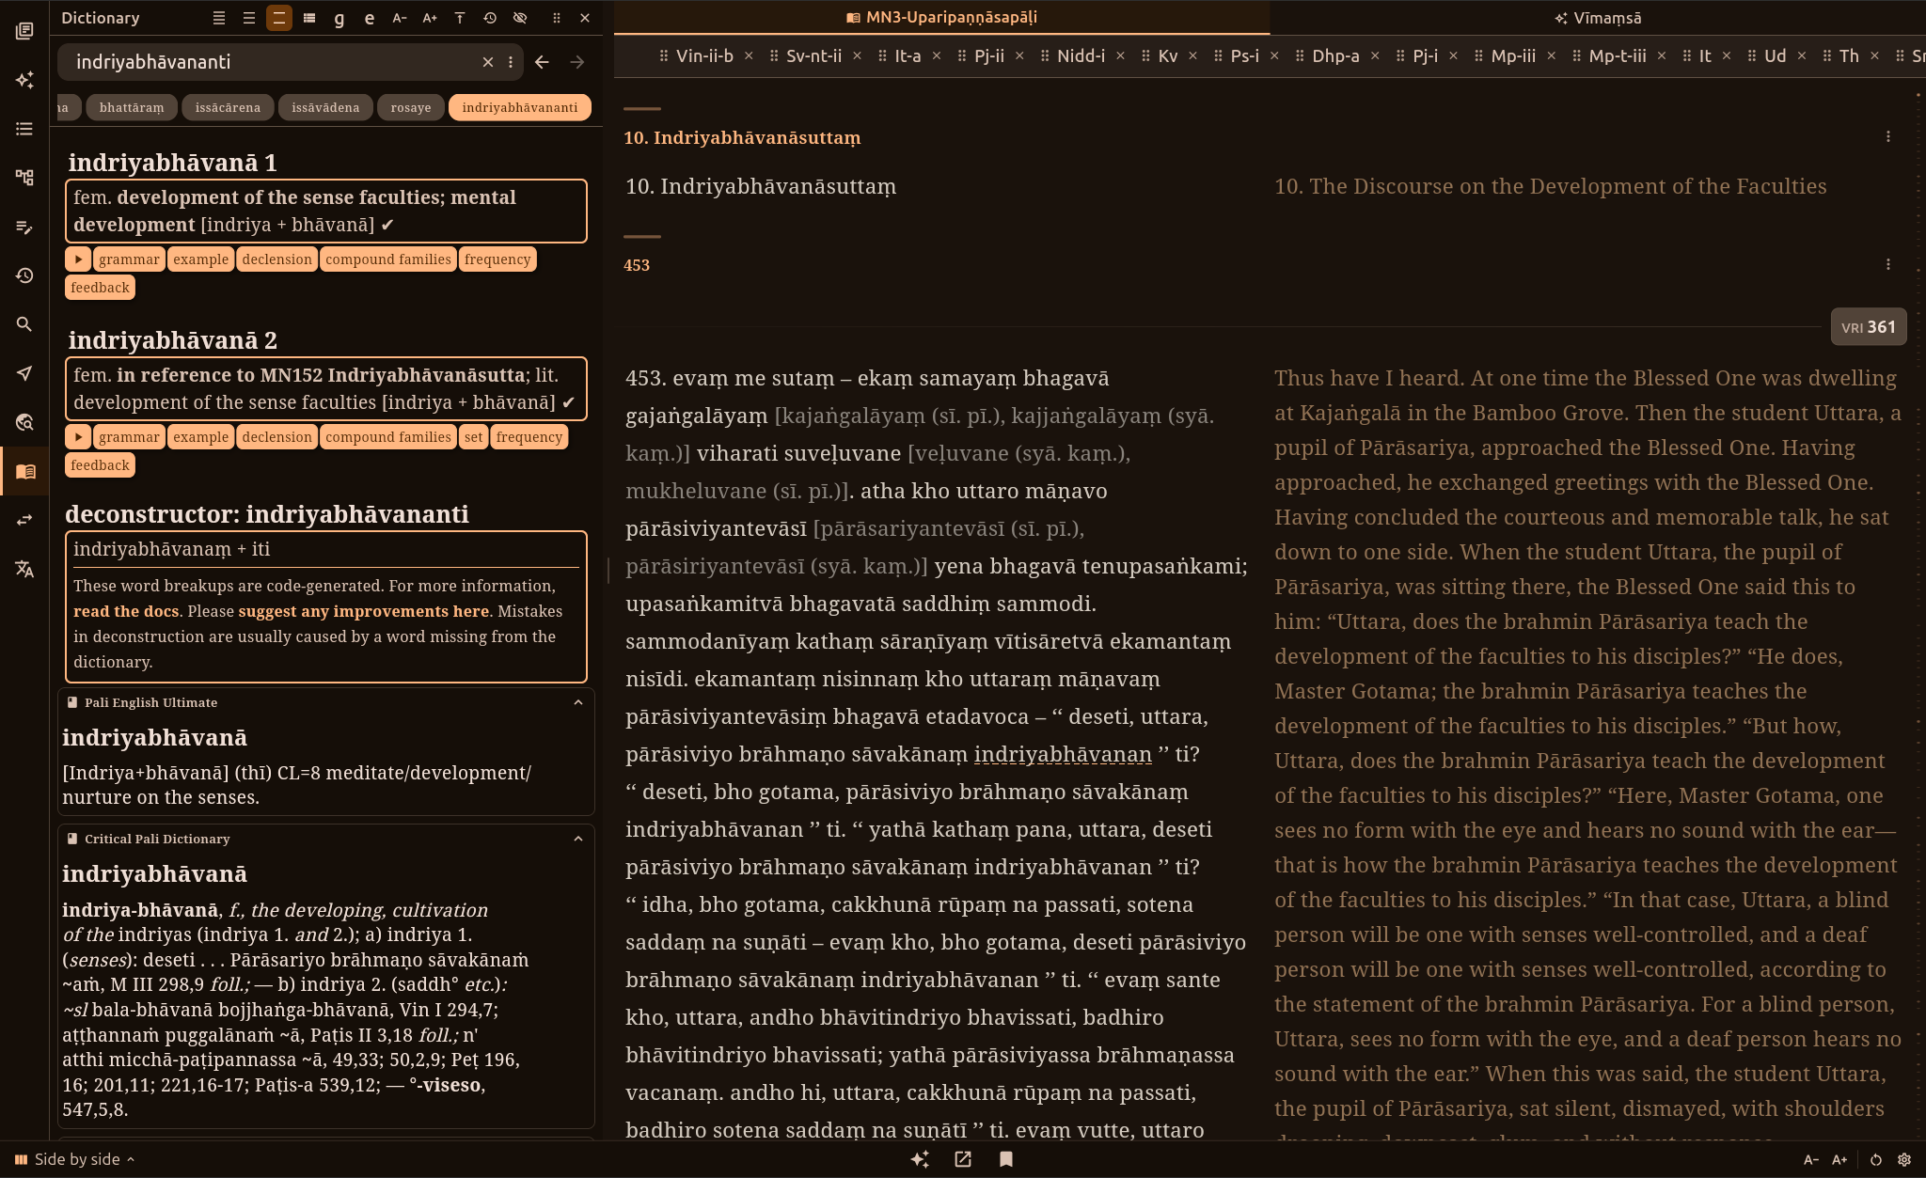Toggle the hidden eye icon in the Dictionary header

pyautogui.click(x=520, y=18)
